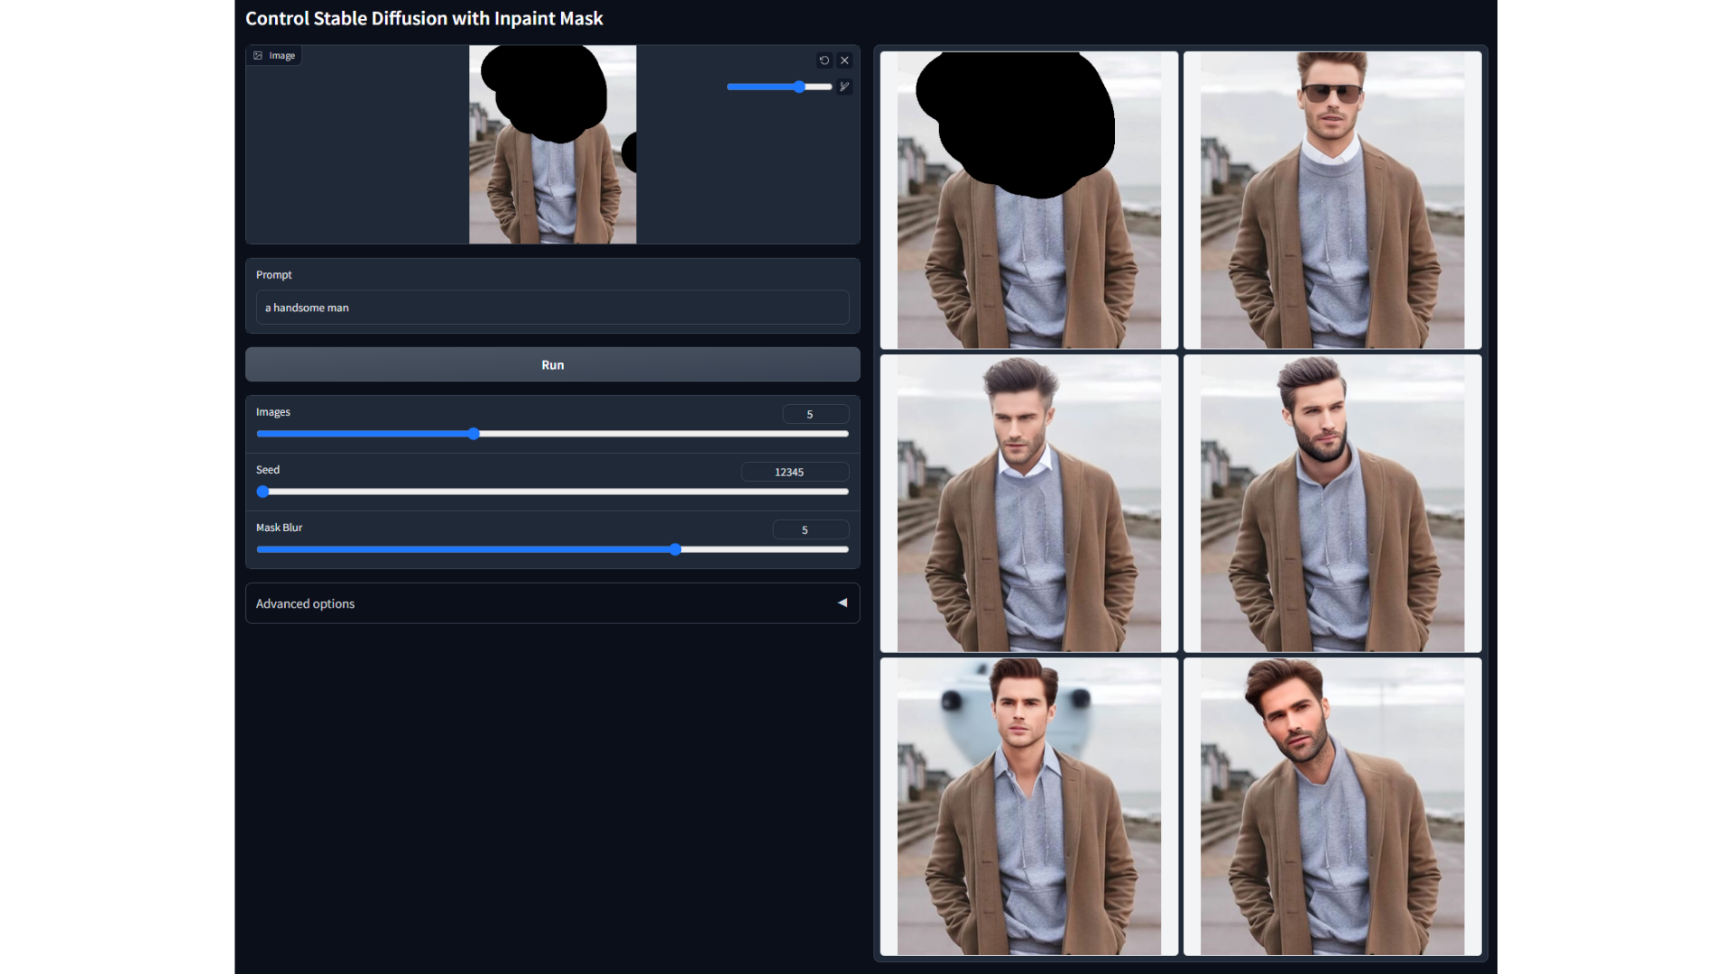The height and width of the screenshot is (974, 1732).
Task: Click the Prompt text field
Action: [552, 308]
